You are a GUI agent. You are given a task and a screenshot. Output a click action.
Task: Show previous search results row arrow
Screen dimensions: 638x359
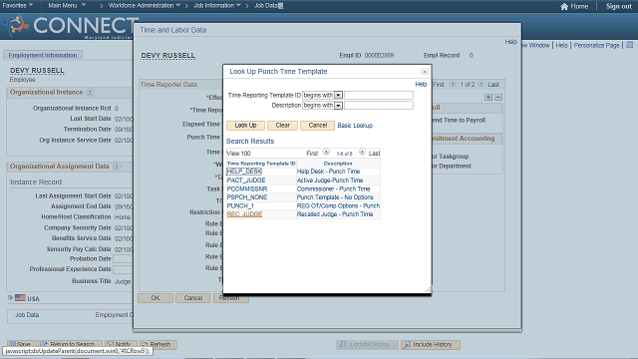(x=326, y=153)
